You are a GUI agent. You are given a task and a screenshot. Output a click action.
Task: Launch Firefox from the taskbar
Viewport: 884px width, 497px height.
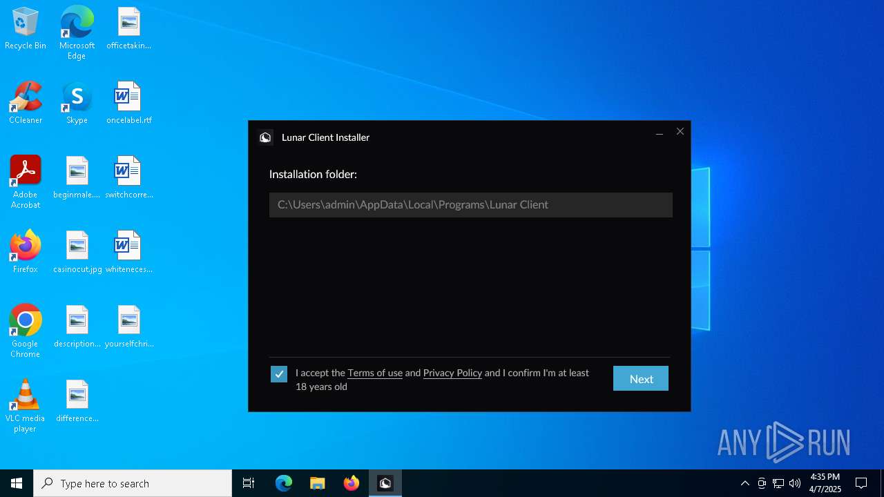(352, 483)
